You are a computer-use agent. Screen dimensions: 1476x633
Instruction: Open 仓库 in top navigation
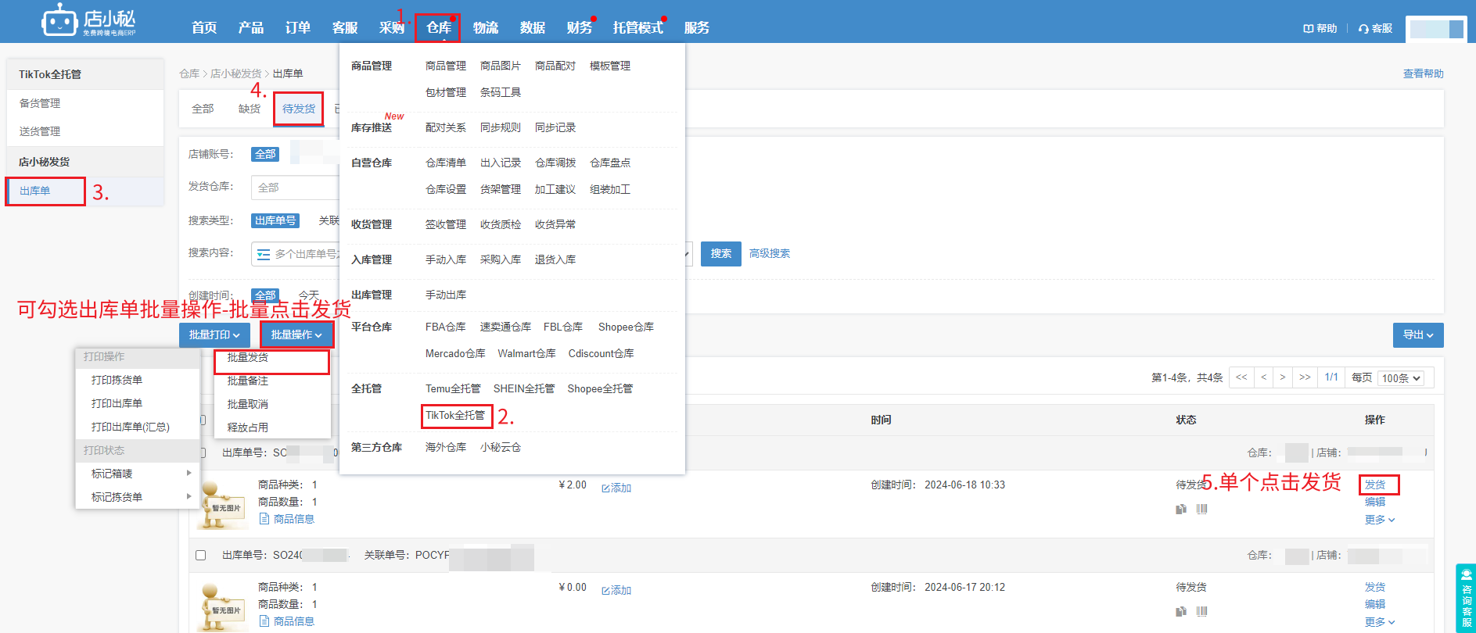(438, 28)
